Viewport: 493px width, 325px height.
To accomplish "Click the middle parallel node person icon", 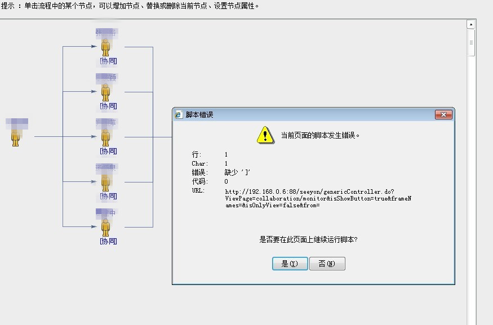I will click(x=105, y=137).
